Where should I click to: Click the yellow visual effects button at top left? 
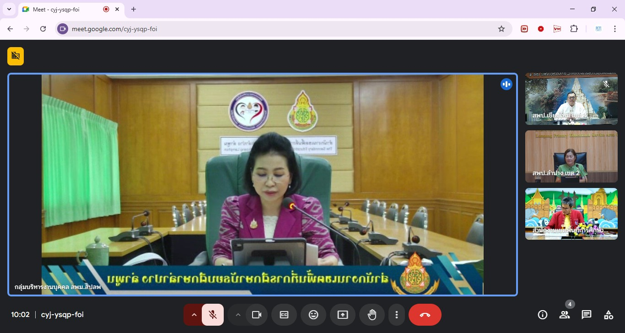[16, 56]
